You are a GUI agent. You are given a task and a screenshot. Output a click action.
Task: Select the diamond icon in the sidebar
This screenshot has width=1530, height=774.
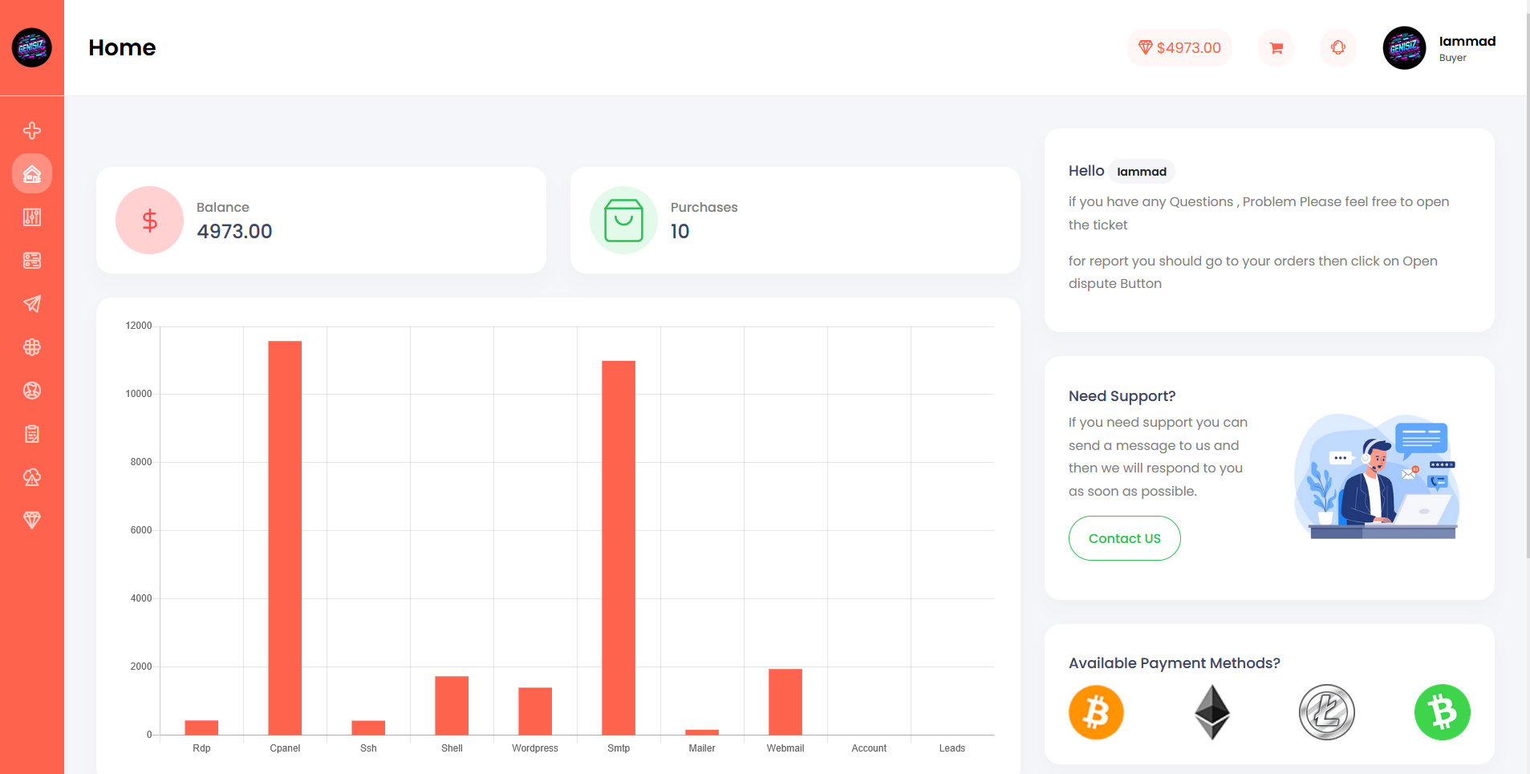coord(32,521)
